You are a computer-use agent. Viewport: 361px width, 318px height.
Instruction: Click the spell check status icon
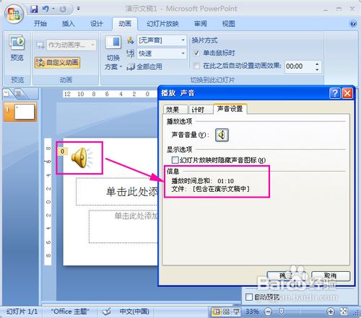click(x=106, y=312)
